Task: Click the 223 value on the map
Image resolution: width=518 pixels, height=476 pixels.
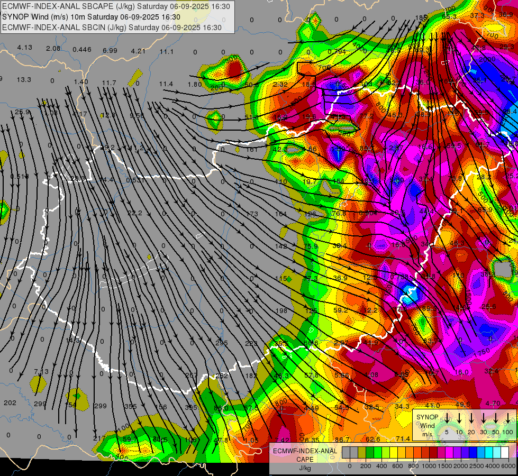Action: click(x=251, y=343)
